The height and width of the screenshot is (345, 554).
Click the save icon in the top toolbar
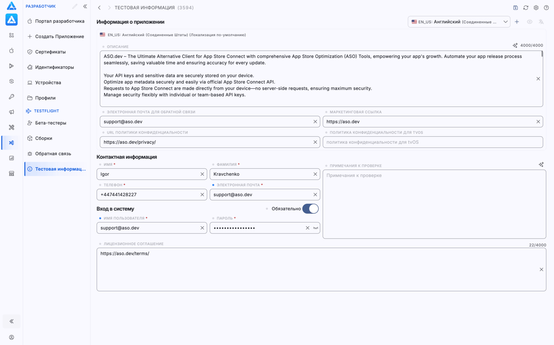coord(516,8)
